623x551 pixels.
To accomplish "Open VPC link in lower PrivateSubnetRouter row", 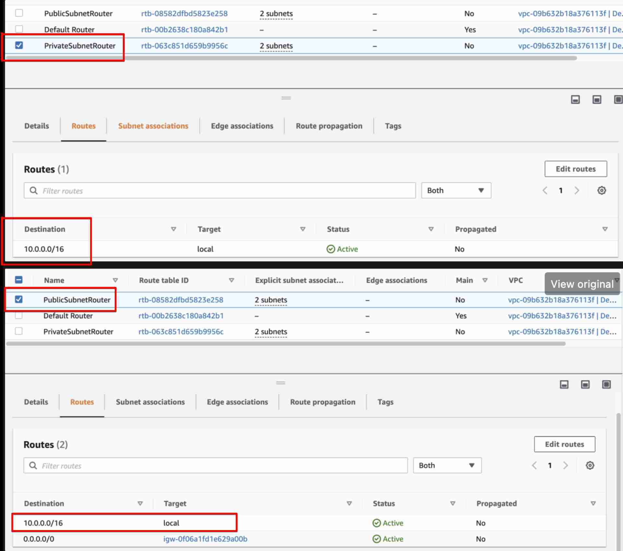I will pyautogui.click(x=562, y=332).
